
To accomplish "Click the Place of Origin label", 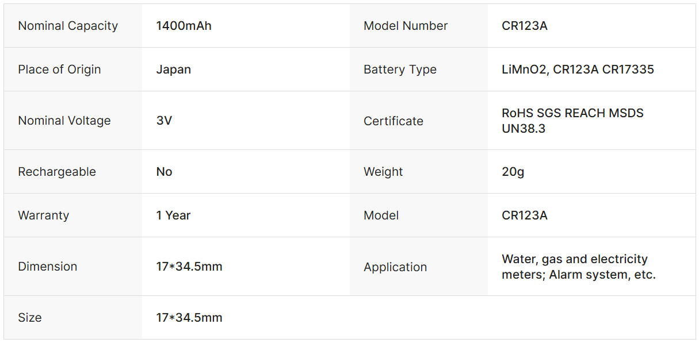I will pos(59,70).
